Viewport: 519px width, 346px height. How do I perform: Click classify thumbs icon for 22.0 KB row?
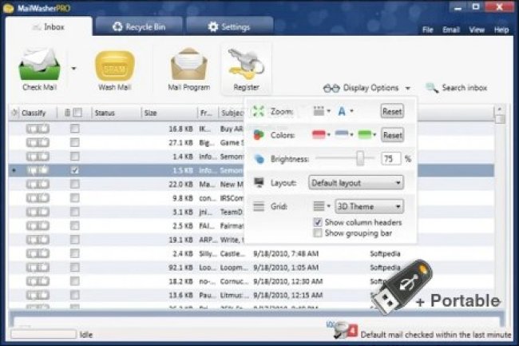pyautogui.click(x=38, y=184)
